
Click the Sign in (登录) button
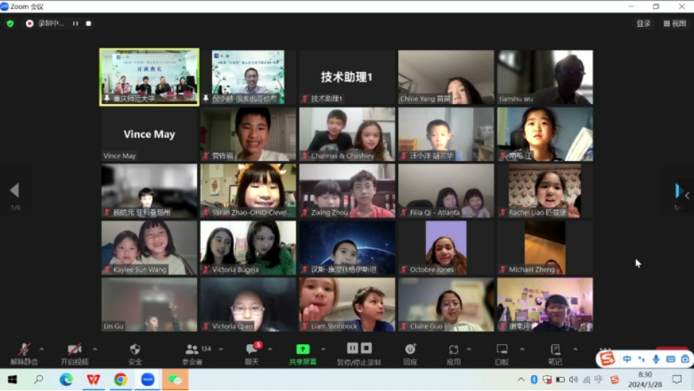[643, 23]
